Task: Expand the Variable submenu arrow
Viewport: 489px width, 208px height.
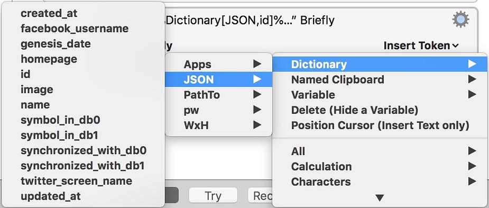Action: [x=472, y=95]
